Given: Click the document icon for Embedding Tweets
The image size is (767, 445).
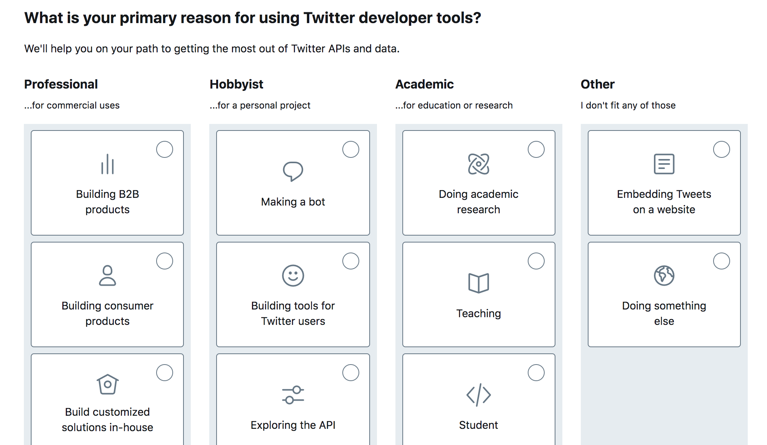Looking at the screenshot, I should point(664,164).
